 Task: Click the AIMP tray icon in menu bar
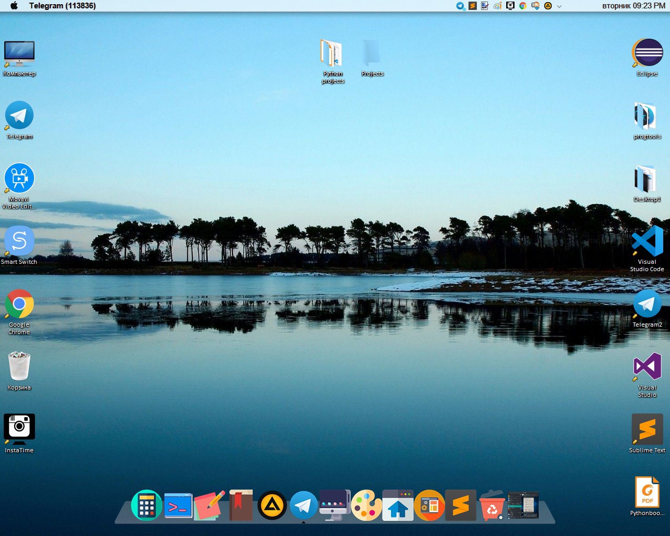(x=548, y=6)
